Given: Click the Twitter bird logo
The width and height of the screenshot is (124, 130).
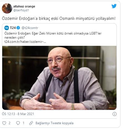Looking at the screenshot, I should [114, 6].
